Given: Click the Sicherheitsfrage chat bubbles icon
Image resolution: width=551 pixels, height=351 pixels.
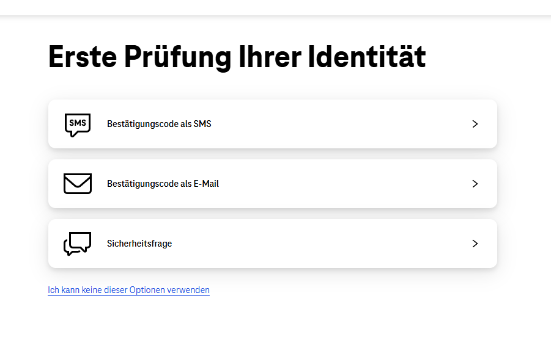Looking at the screenshot, I should coord(77,244).
